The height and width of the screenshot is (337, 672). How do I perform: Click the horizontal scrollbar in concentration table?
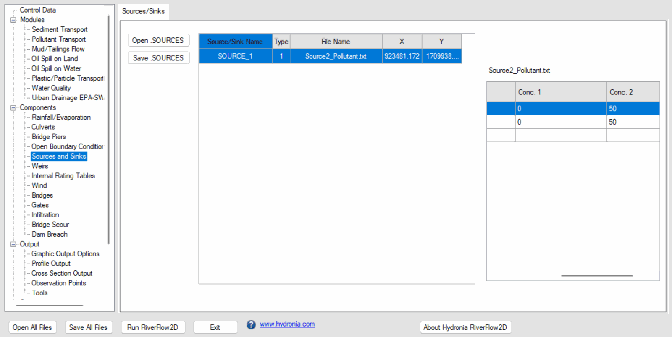[596, 276]
